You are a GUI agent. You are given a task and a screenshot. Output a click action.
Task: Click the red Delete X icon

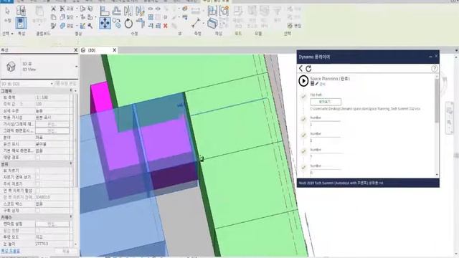pyautogui.click(x=166, y=26)
